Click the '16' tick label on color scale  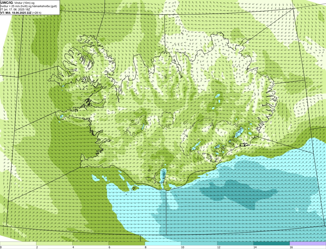pyautogui.click(x=291, y=247)
